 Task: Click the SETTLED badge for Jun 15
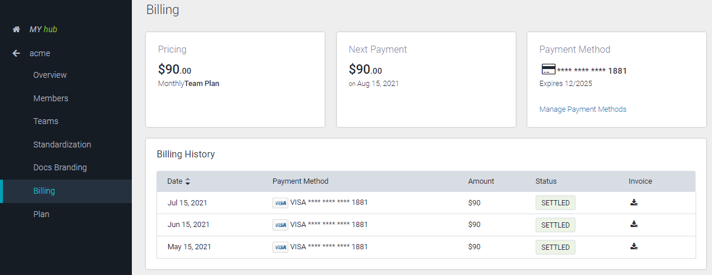point(555,225)
